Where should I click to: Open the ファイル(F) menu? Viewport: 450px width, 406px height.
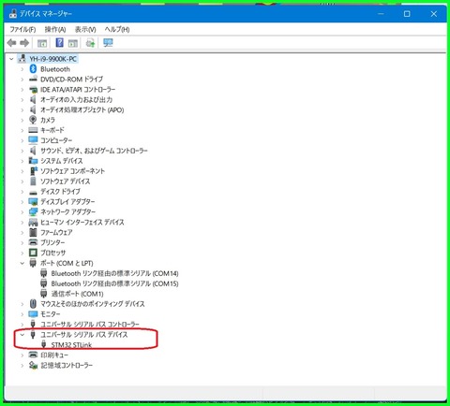pyautogui.click(x=22, y=29)
